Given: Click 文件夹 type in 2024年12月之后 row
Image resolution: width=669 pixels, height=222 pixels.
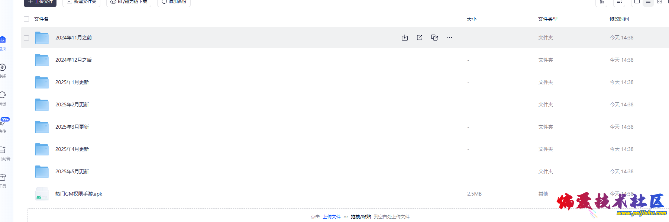Looking at the screenshot, I should 546,60.
